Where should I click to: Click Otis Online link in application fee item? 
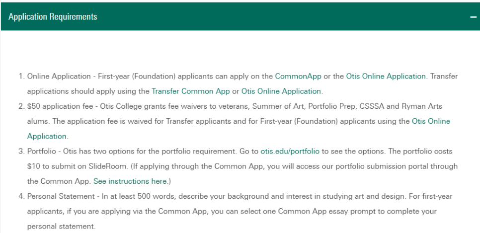431,121
